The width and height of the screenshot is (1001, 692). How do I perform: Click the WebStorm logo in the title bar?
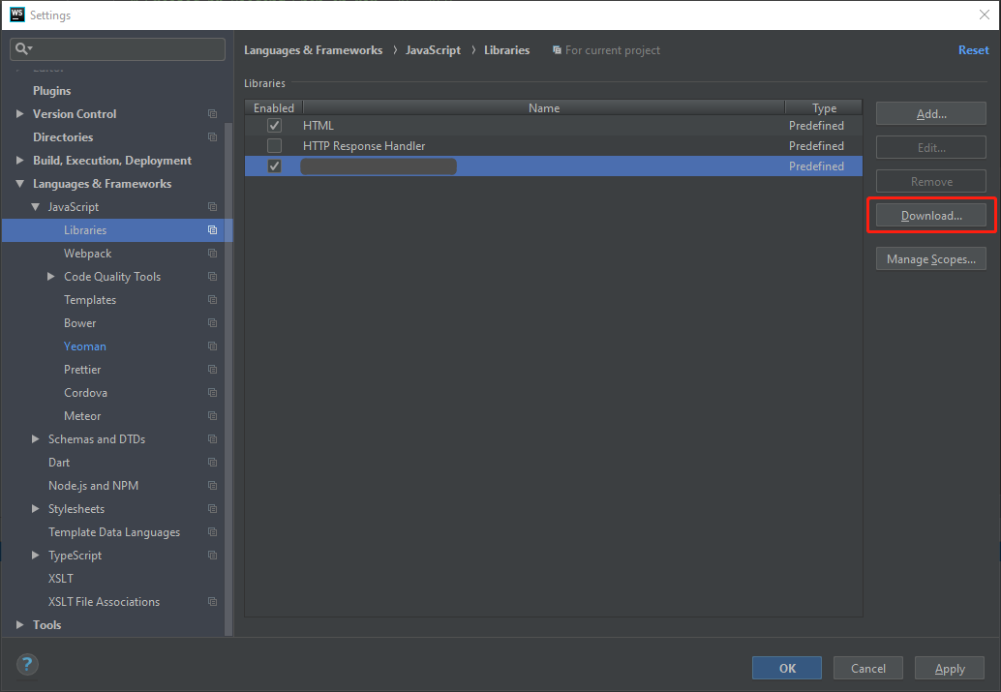point(17,15)
